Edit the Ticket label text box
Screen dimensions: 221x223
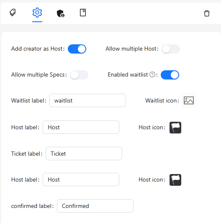coord(84,154)
